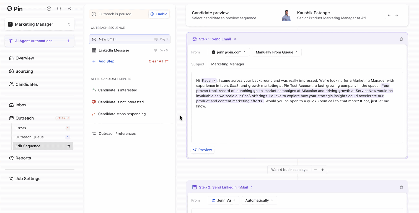Add an AI Agent Automation with plus icon

click(68, 41)
